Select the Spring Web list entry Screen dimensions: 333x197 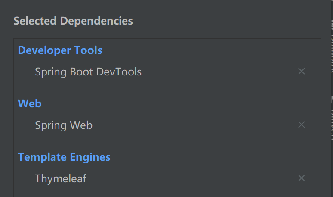click(64, 125)
